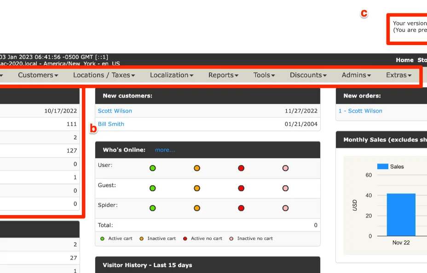Open the Extras dropdown menu
Image resolution: width=427 pixels, height=273 pixels.
398,75
